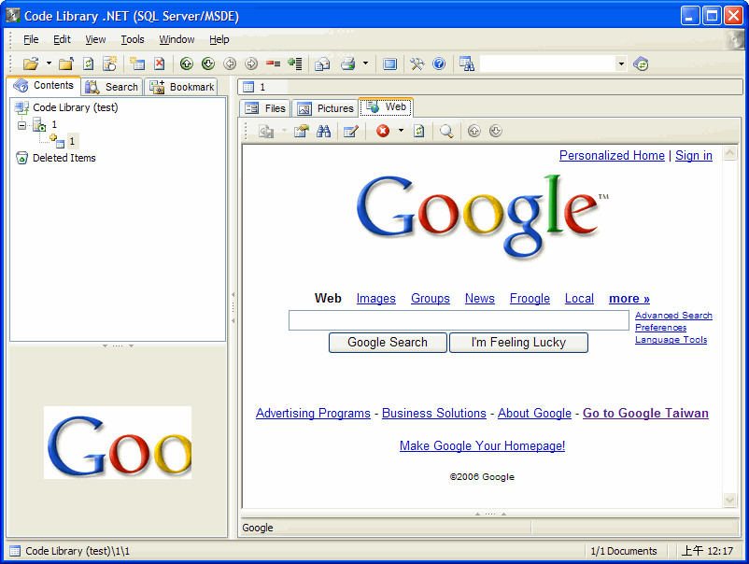The height and width of the screenshot is (564, 749).
Task: Click the Google logo thumbnail preview
Action: [x=118, y=443]
